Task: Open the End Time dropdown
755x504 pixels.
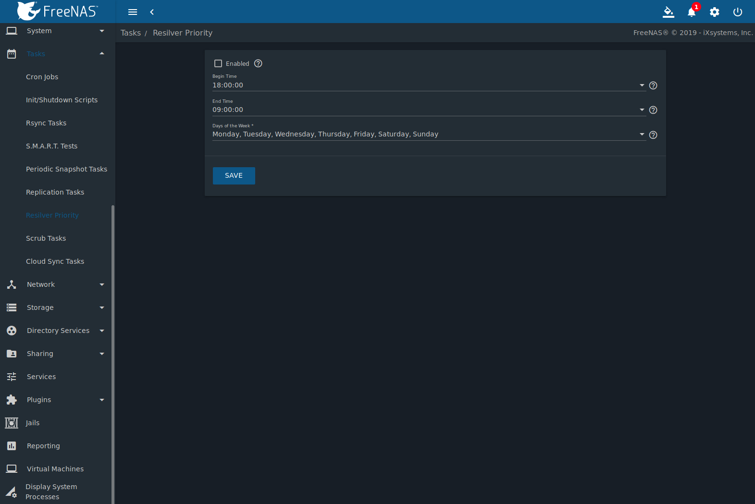Action: (x=642, y=110)
